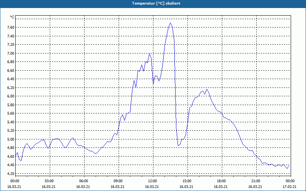Choose the 4,60 y-axis value
306x191 pixels.
click(11, 156)
